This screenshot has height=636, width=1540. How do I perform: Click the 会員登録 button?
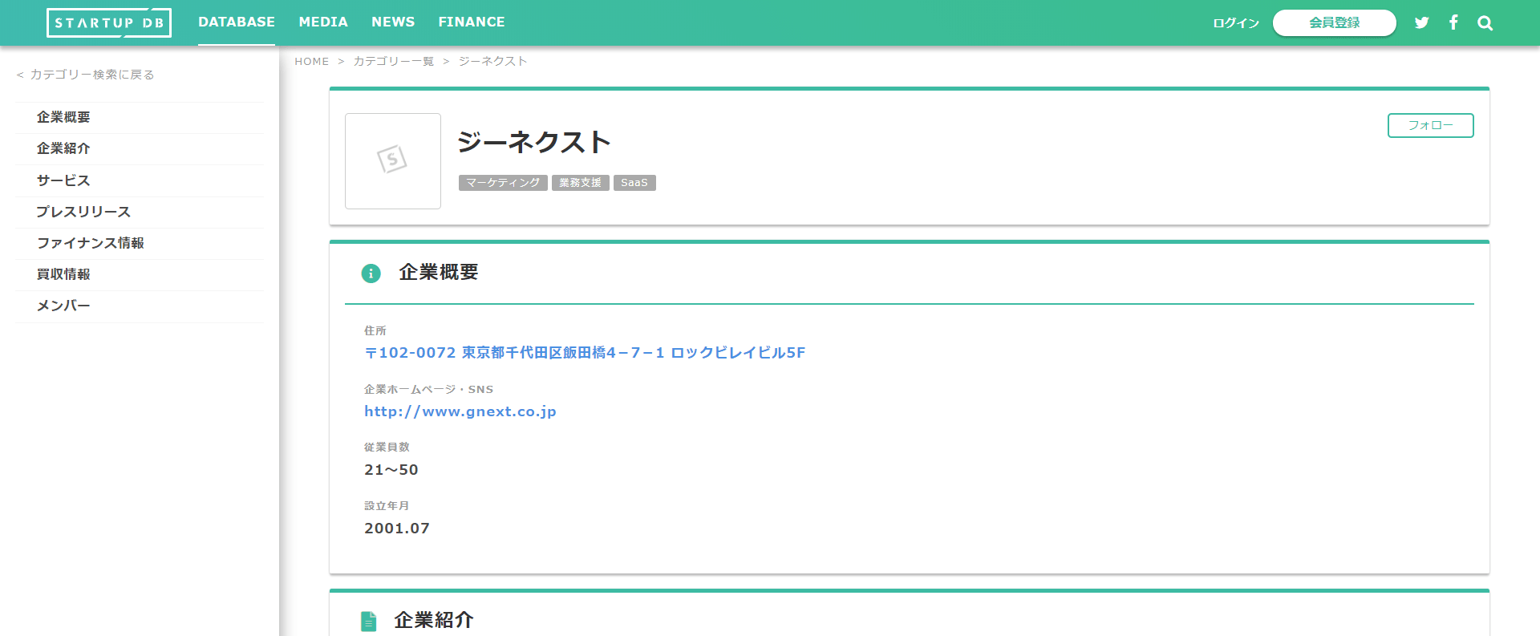click(1335, 22)
